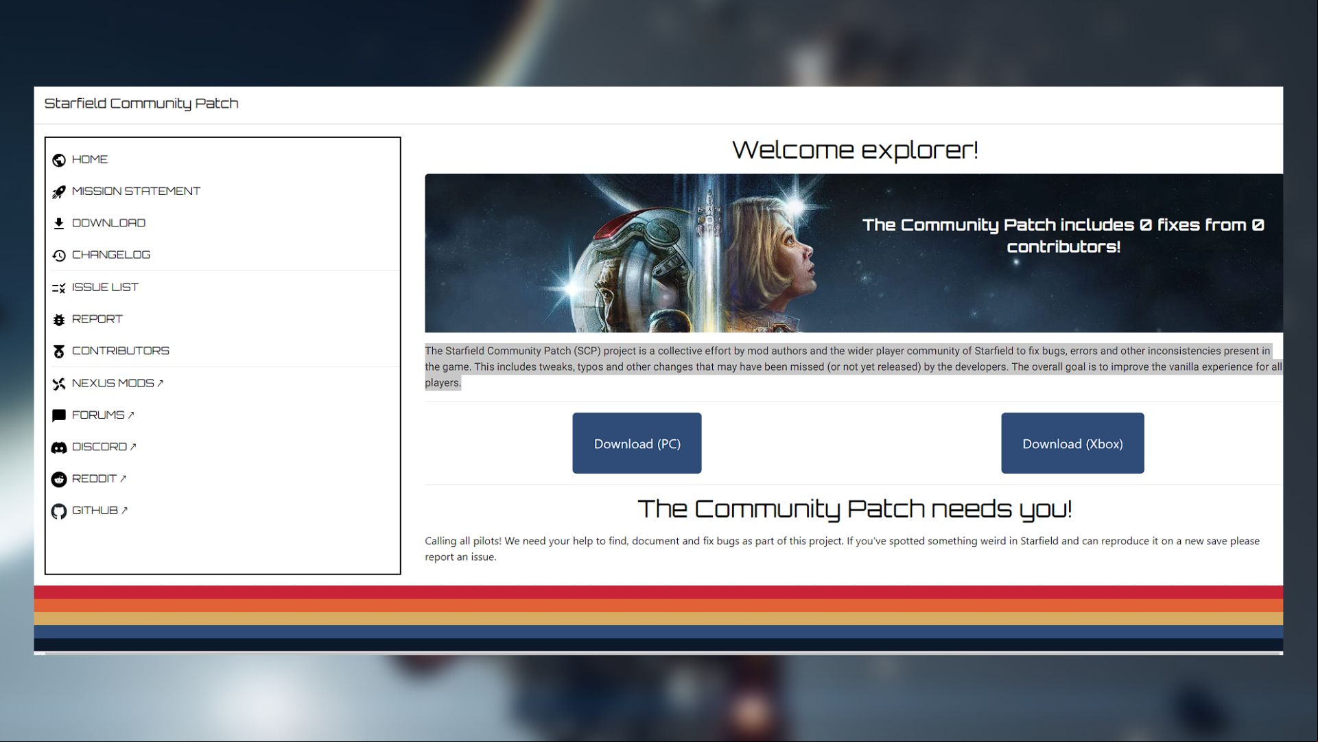Screen dimensions: 1318x742
Task: Click the tools icon beside Nexus Mods
Action: tap(59, 384)
